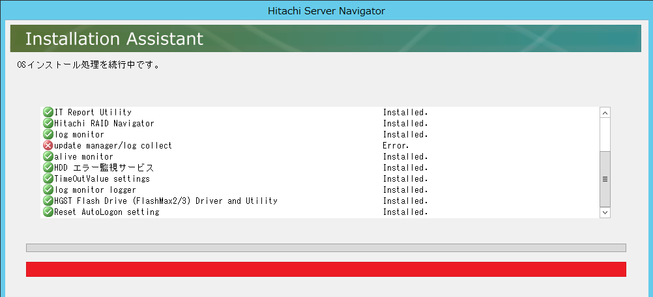
Task: Select HGST Flash Drive (FlashMax2/3) Driver and Utility
Action: [166, 201]
